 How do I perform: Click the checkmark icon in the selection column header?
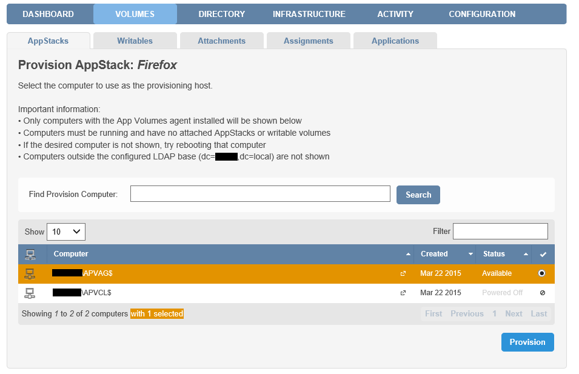click(x=543, y=254)
